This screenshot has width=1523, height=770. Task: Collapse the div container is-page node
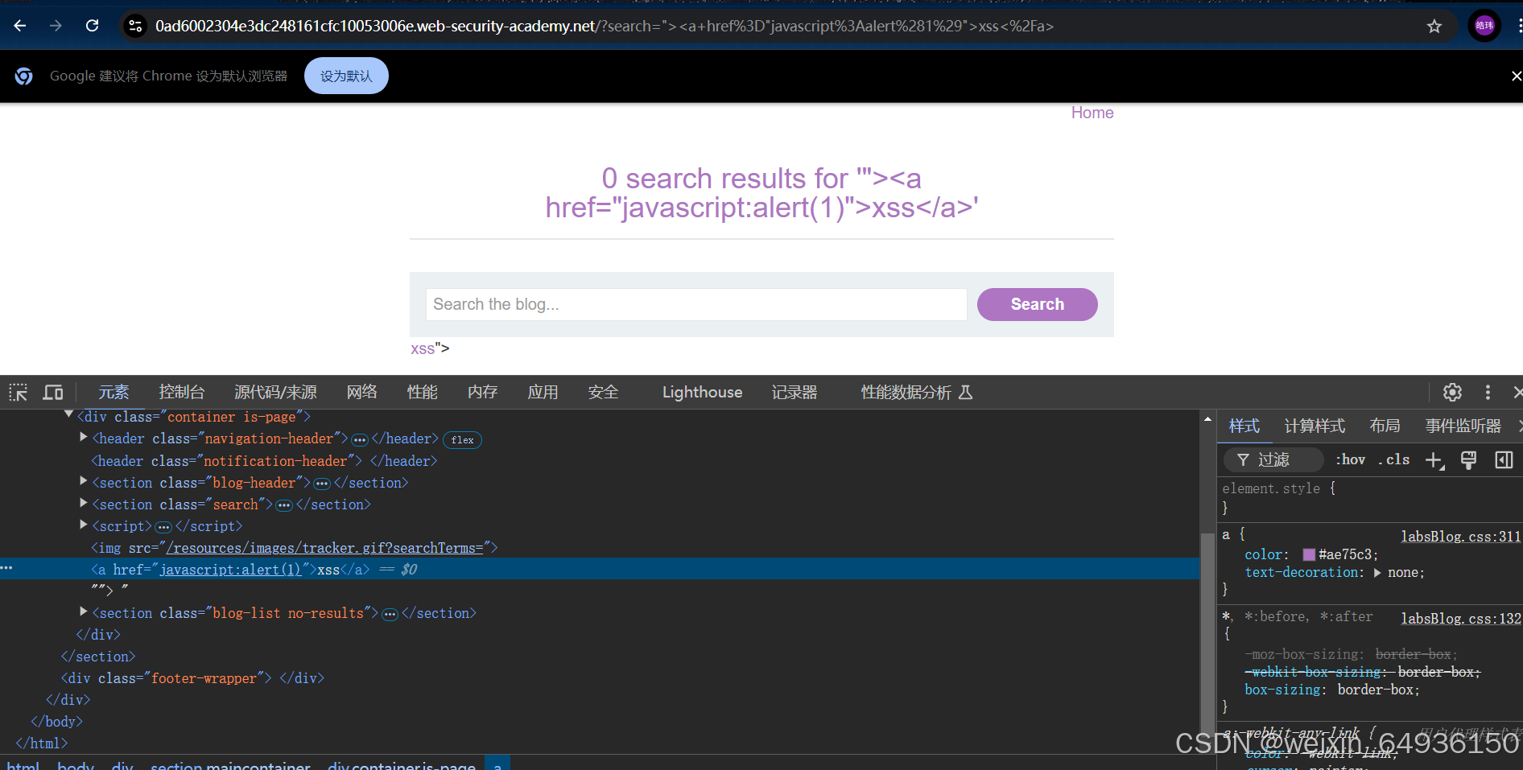point(68,414)
